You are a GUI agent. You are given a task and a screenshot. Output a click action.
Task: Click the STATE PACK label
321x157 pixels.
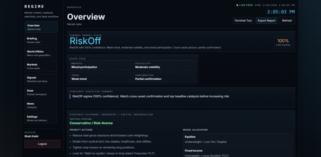78,59
